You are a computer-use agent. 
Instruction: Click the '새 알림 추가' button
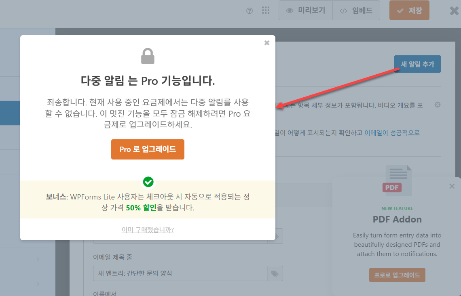pos(417,64)
